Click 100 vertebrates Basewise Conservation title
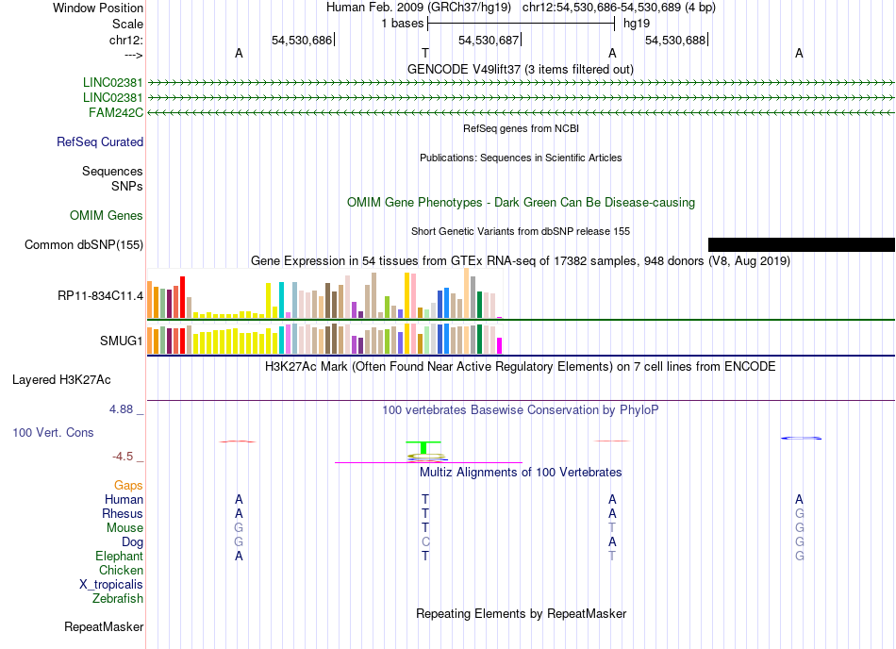The height and width of the screenshot is (649, 896). point(520,409)
